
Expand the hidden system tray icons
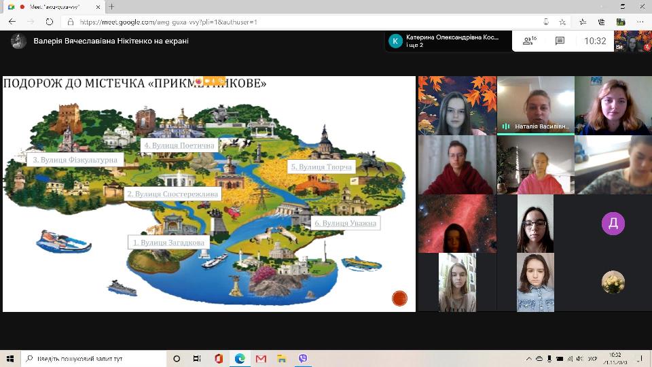[x=529, y=358]
